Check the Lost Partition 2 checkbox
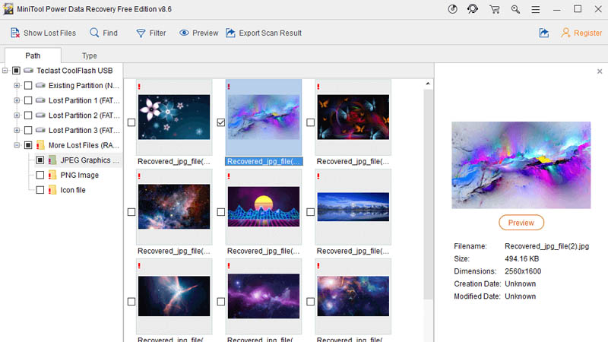The image size is (608, 342). pos(28,116)
